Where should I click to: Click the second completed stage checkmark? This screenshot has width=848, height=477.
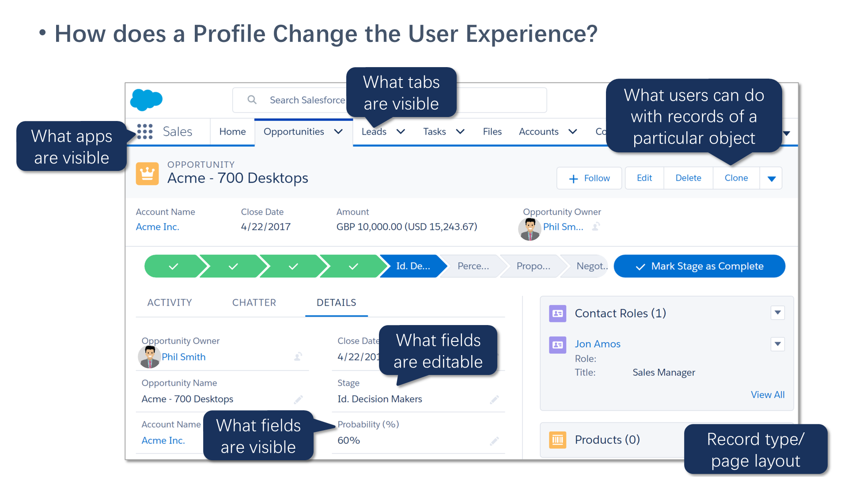click(233, 266)
